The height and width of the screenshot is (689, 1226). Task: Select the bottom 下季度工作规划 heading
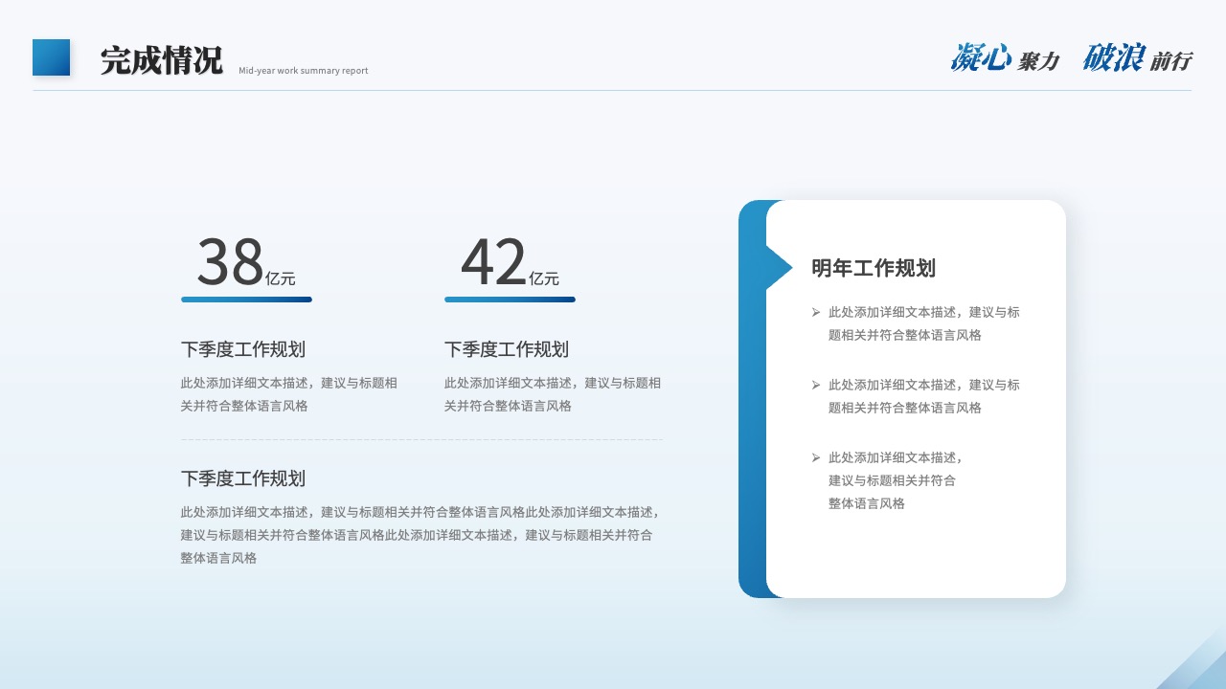[243, 478]
